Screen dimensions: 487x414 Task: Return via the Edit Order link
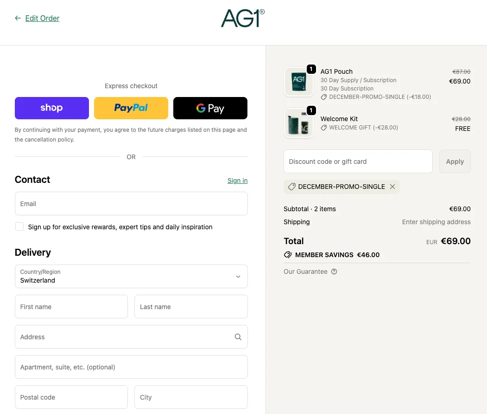click(42, 18)
